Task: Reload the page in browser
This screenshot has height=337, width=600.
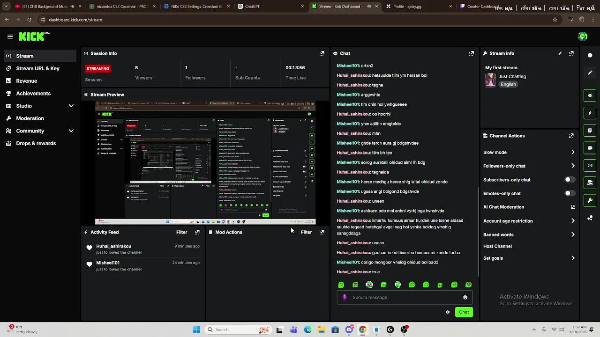Action: pos(29,20)
